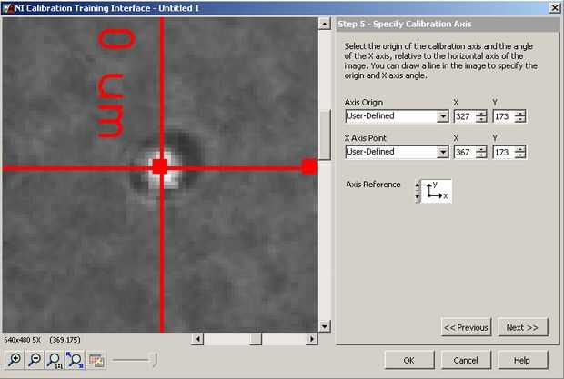The width and height of the screenshot is (564, 379).
Task: Click the Next >> button
Action: (x=523, y=327)
